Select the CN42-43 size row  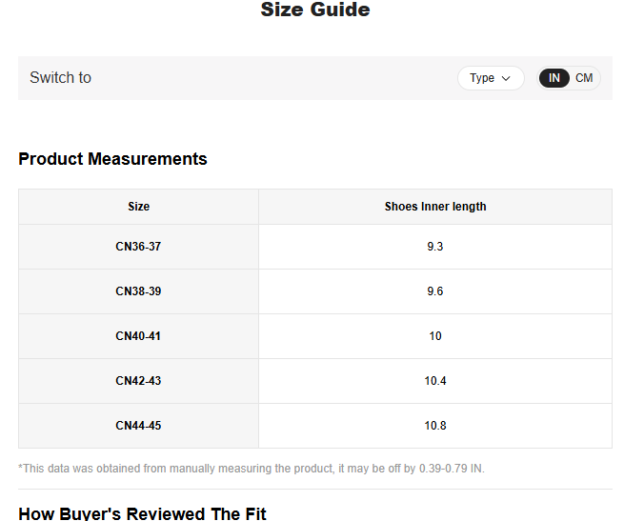pos(138,381)
